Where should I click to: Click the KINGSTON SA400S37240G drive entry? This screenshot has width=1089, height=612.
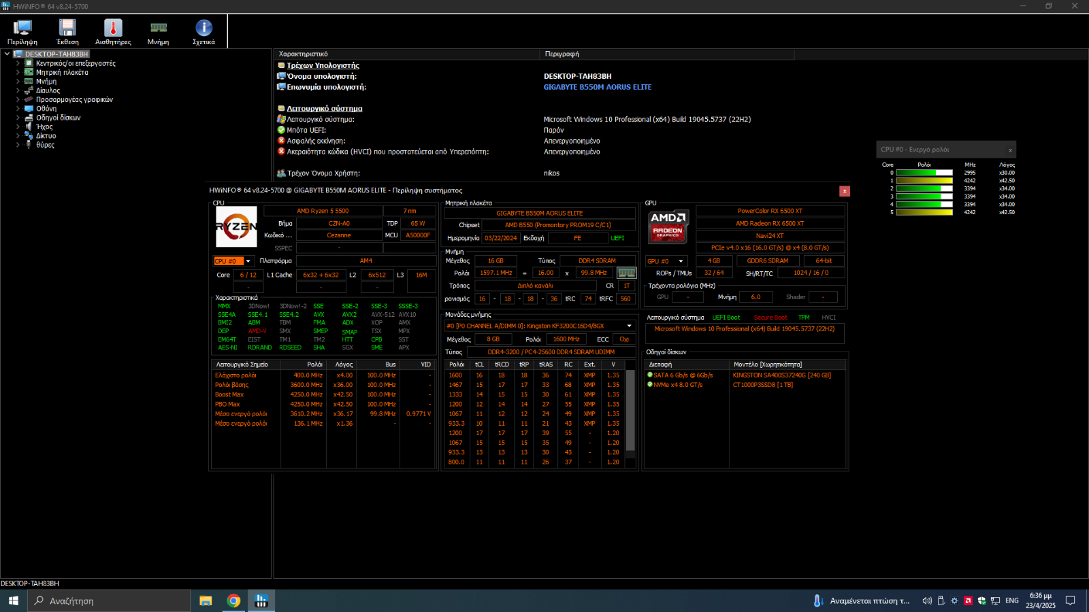(781, 375)
